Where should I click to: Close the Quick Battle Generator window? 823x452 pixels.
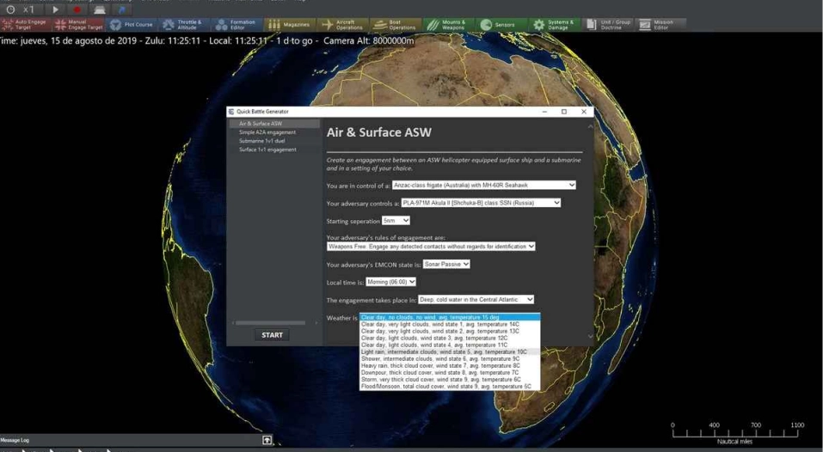584,112
